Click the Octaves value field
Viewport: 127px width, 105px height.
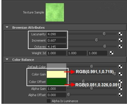click(x=57, y=47)
